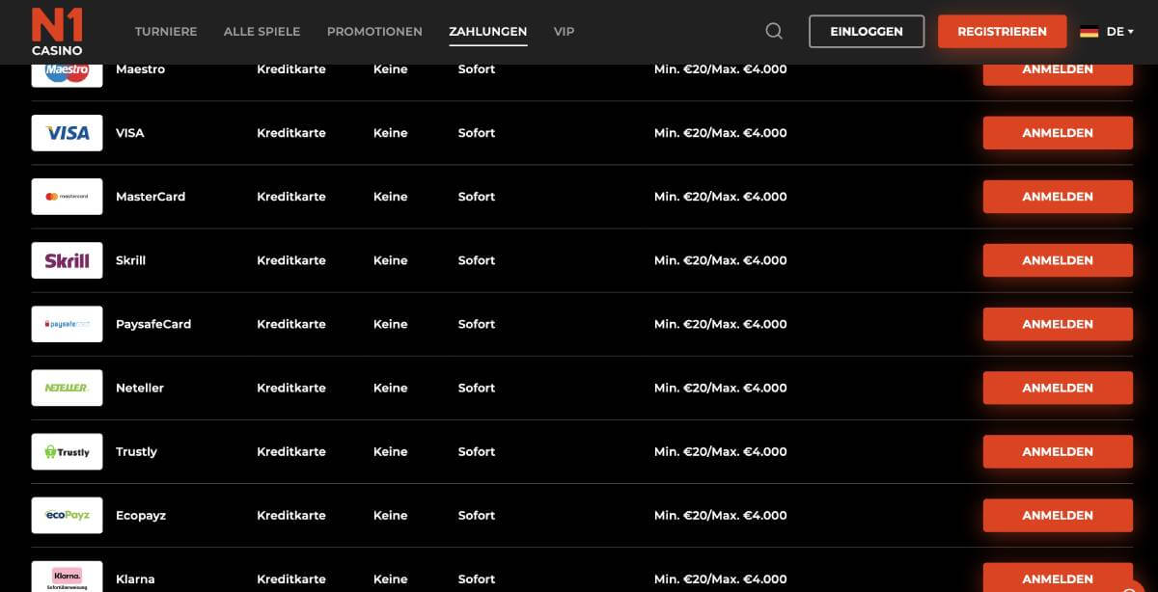Image resolution: width=1158 pixels, height=592 pixels.
Task: Select the Klarna name text
Action: click(135, 579)
